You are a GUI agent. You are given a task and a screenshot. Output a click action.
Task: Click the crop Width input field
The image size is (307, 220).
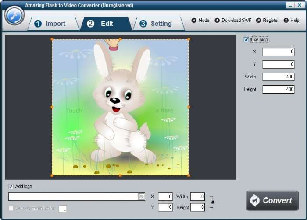[x=278, y=77]
